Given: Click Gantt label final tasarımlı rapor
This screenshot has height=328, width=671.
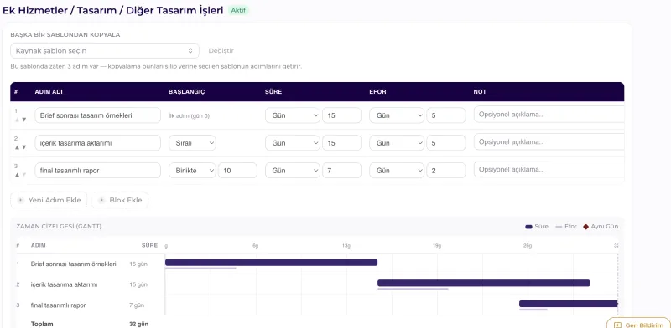Looking at the screenshot, I should (58, 305).
